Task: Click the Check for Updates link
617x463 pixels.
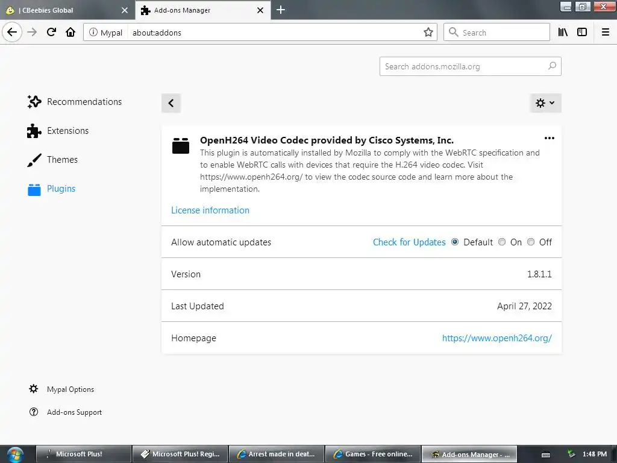Action: click(x=409, y=242)
